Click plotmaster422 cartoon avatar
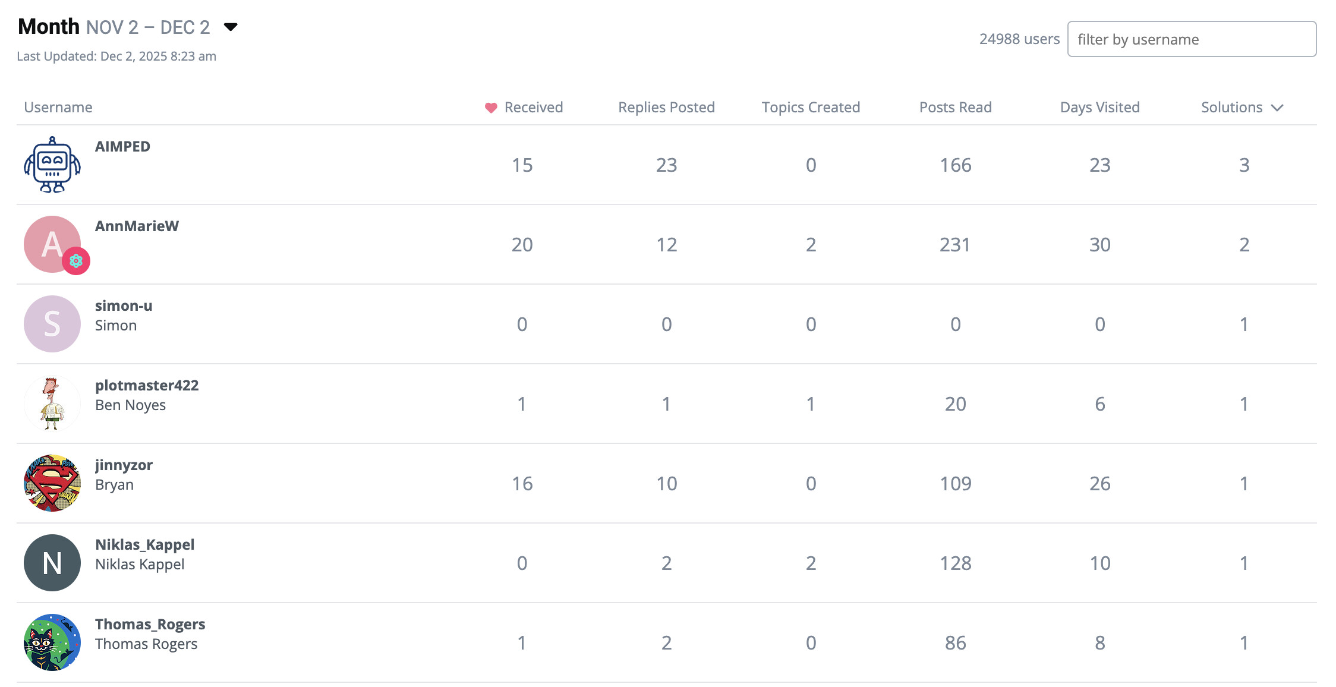Screen dimensions: 1336x687 coord(52,404)
